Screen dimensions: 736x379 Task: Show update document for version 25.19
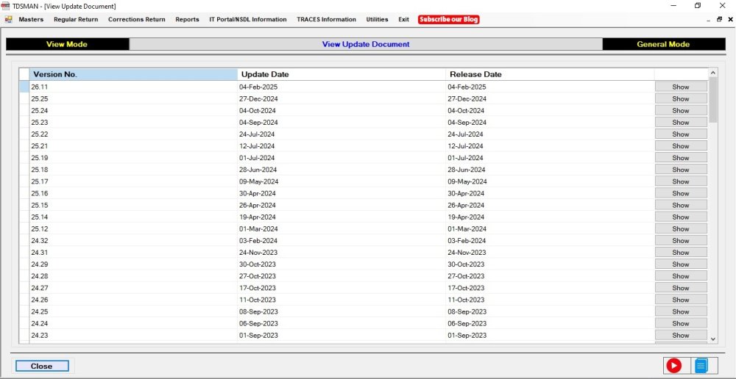pyautogui.click(x=681, y=158)
